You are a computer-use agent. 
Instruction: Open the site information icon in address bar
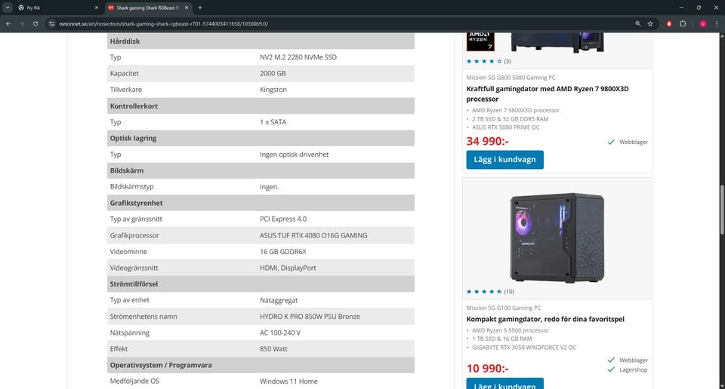[52, 23]
